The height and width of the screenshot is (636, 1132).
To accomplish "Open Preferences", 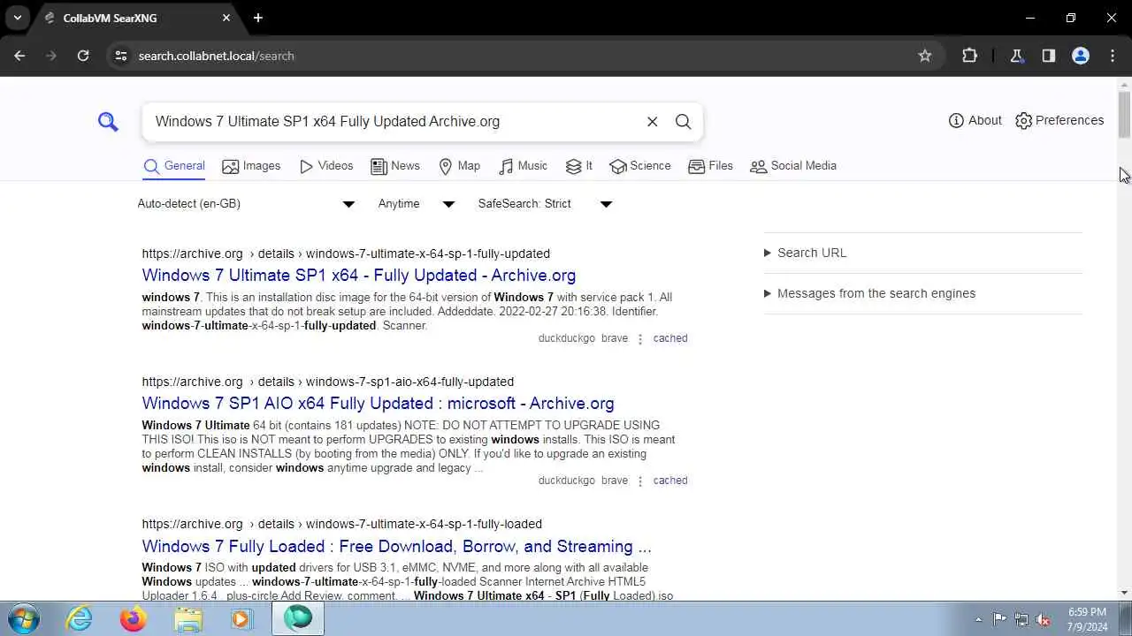I will (1059, 120).
